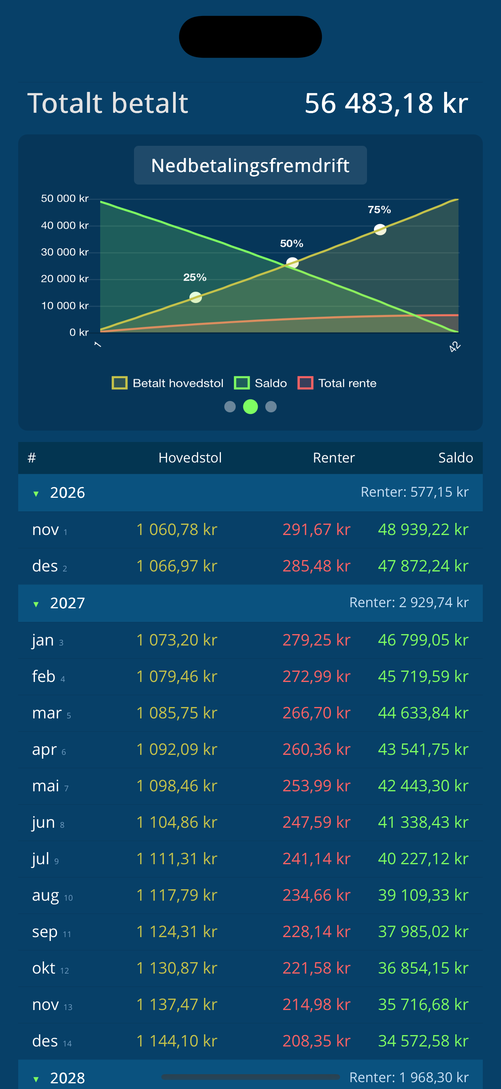
Task: Select balance value 37 985,02 kr
Action: [x=423, y=932]
